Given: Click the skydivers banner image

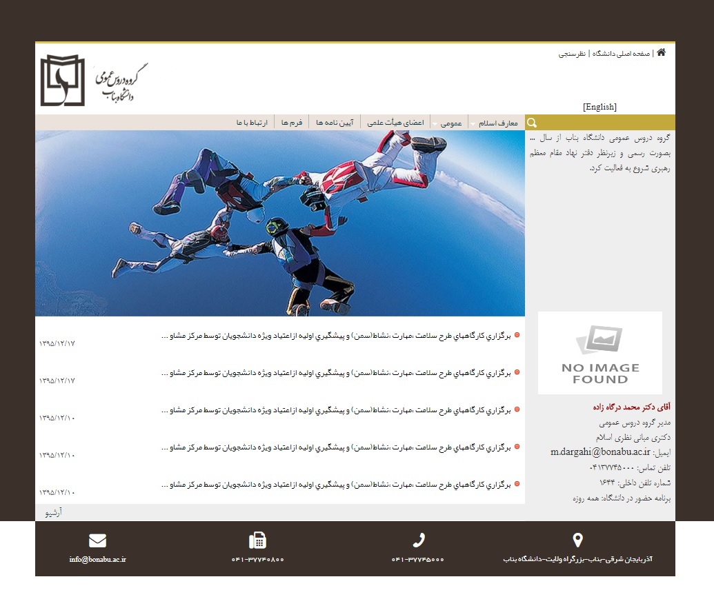Looking at the screenshot, I should 280,223.
